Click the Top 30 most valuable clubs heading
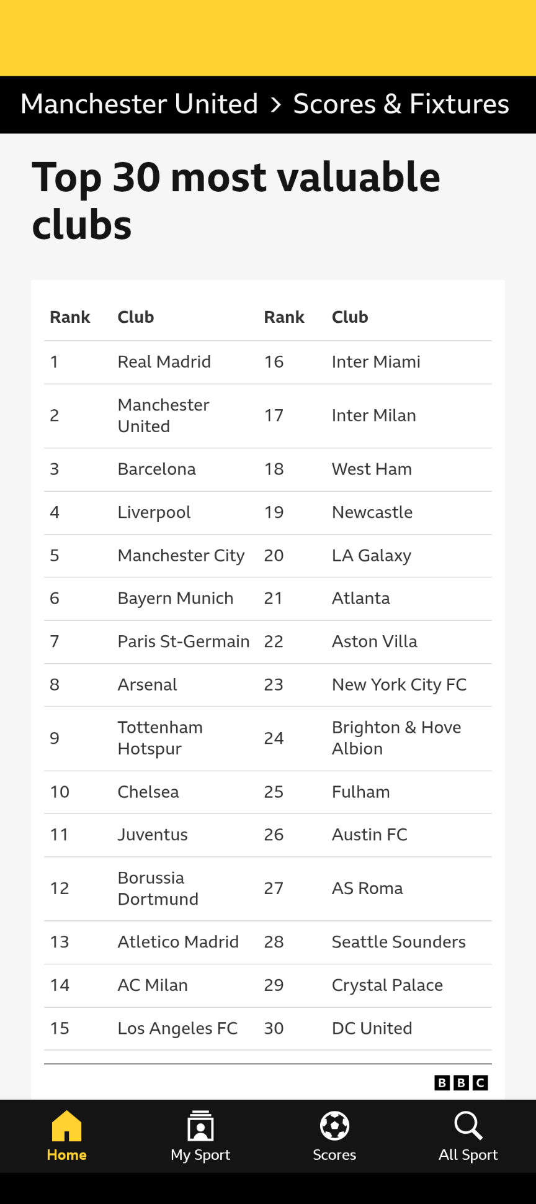 click(x=236, y=200)
